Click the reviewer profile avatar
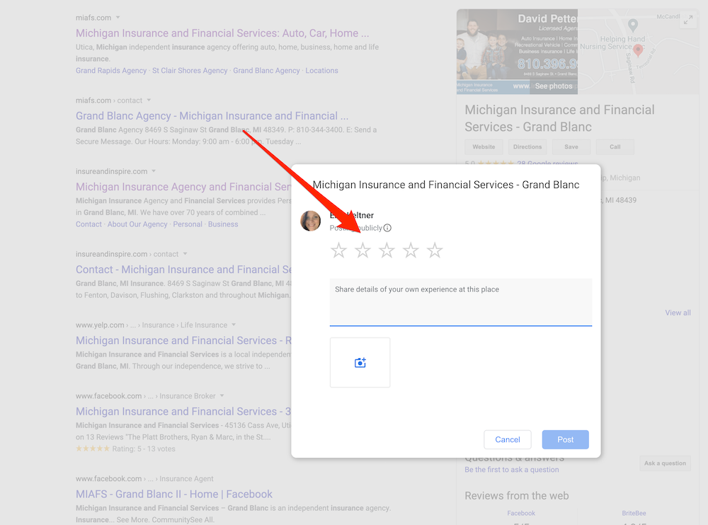Viewport: 708px width, 525px height. click(311, 221)
